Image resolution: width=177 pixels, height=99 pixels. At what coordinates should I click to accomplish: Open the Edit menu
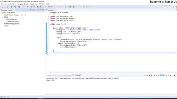point(2,4)
